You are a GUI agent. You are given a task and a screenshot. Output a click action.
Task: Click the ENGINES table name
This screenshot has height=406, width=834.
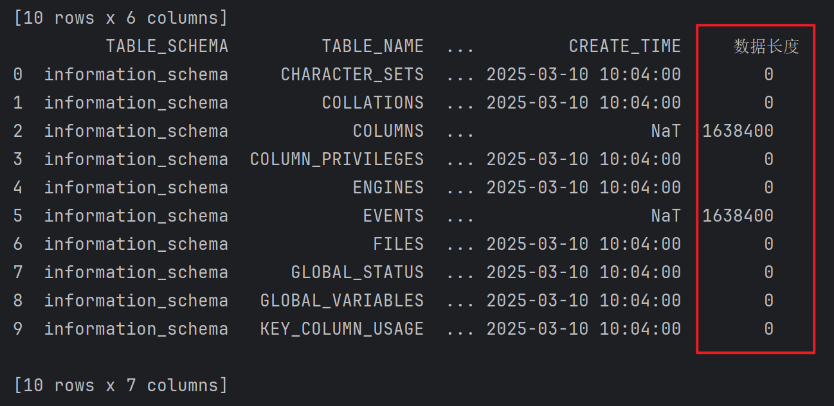click(x=388, y=188)
